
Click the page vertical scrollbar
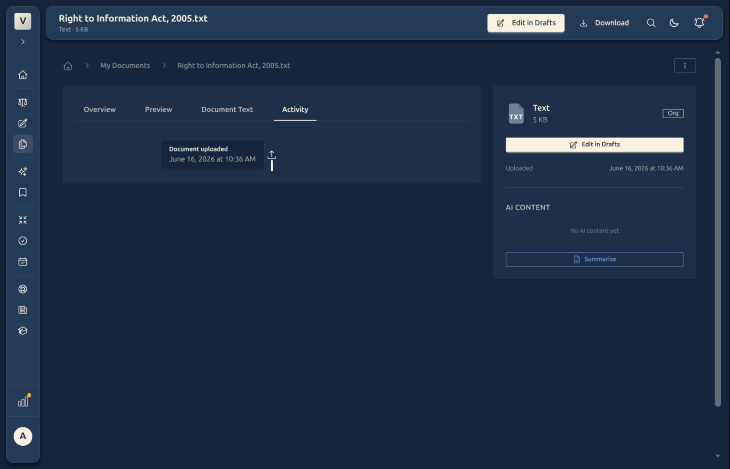click(x=718, y=232)
